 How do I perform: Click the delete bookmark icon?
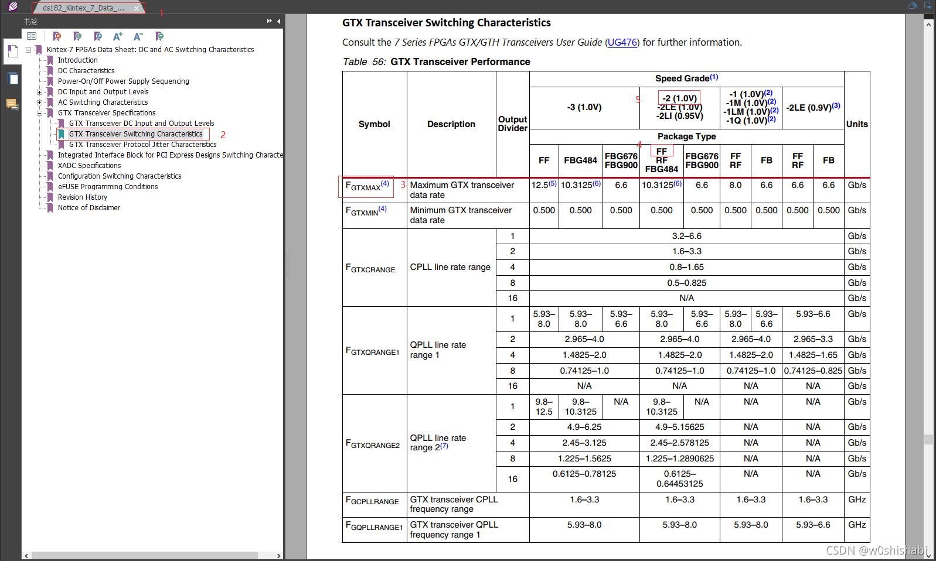[57, 36]
